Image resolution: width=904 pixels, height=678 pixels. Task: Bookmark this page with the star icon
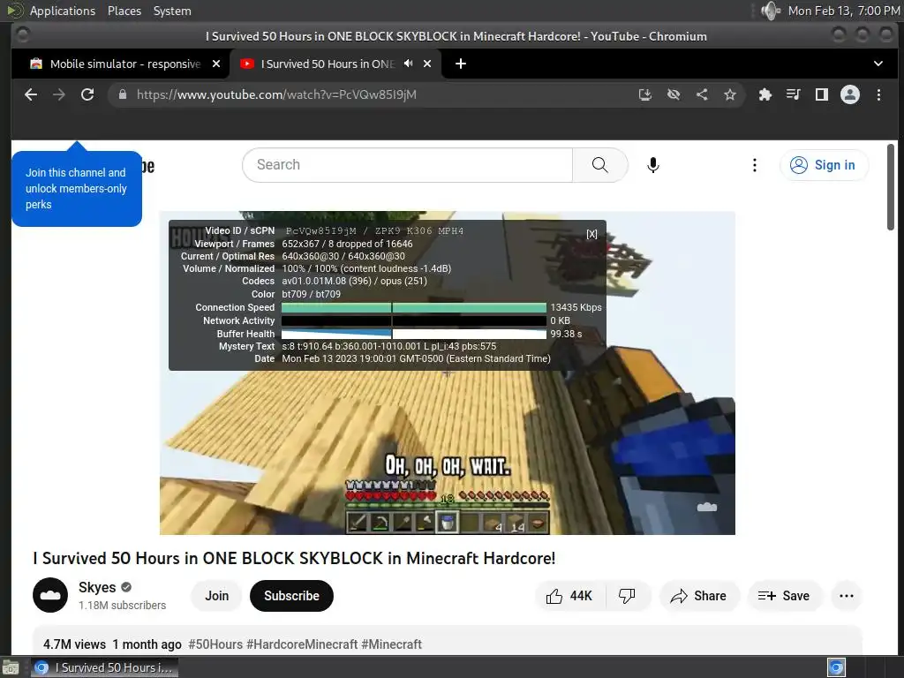pyautogui.click(x=730, y=94)
